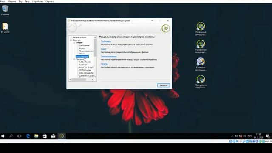Select the AutoCAD tree item

tap(83, 65)
